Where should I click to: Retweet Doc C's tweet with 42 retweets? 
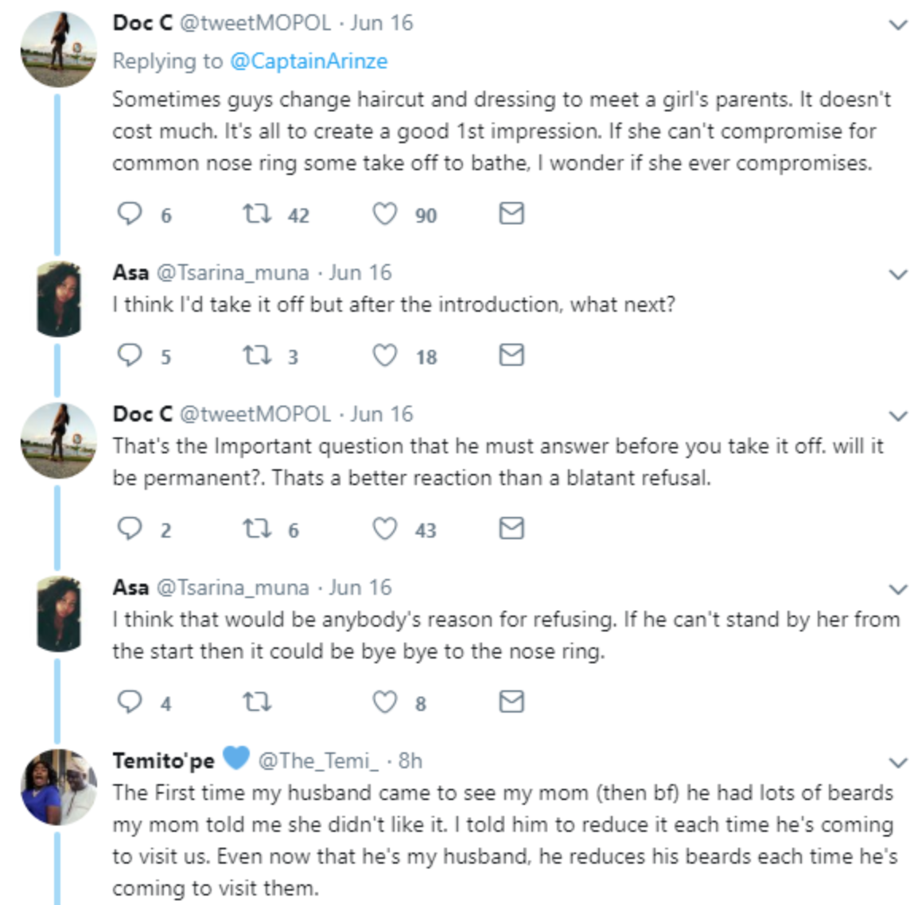[256, 213]
